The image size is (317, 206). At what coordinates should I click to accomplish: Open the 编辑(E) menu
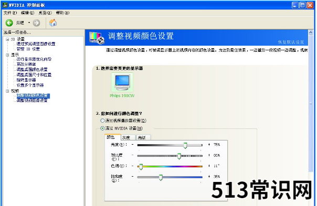(x=27, y=13)
